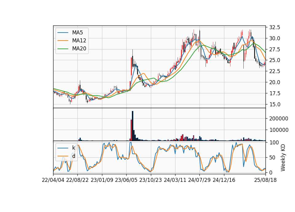Click the 23/06/05 date tick label
The image size is (295, 212).
pyautogui.click(x=126, y=180)
